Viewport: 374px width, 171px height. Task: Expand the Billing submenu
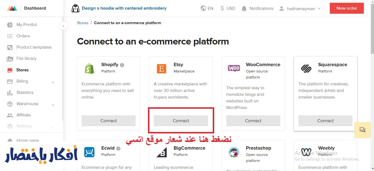tap(53, 82)
